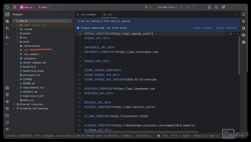The image size is (251, 142).
Task: Open the Terminal tool window icon
Action: pos(7,116)
